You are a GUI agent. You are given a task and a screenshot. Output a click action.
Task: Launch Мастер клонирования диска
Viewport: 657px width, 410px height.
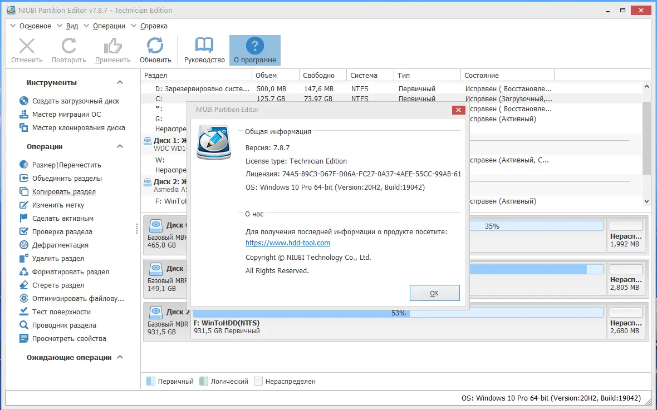click(72, 128)
